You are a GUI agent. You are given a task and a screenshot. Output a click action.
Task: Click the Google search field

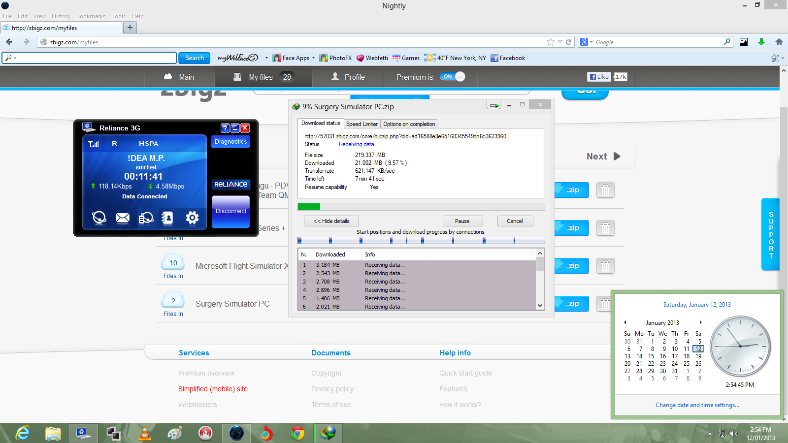click(658, 42)
